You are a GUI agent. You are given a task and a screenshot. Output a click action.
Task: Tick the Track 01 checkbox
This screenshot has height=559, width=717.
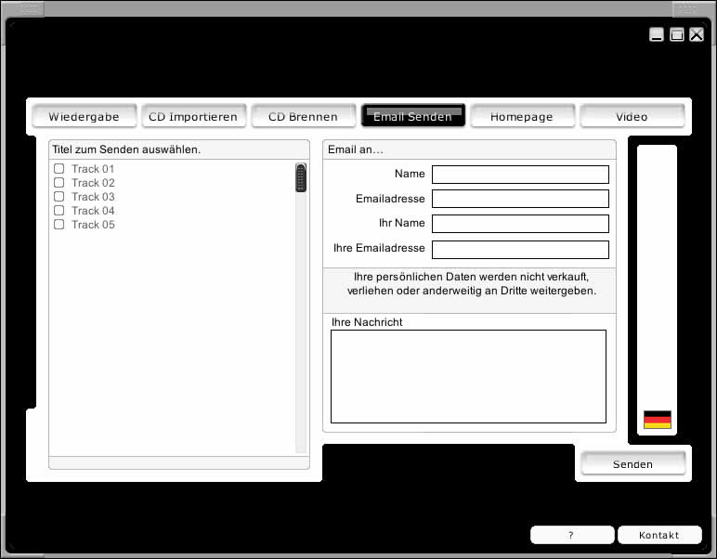coord(59,169)
